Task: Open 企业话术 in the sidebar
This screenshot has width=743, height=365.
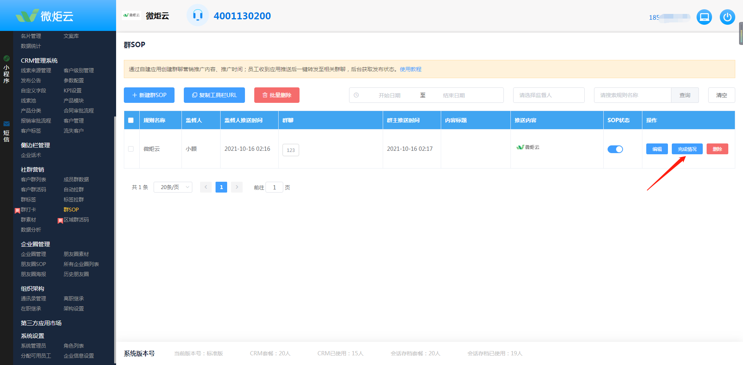Action: 31,155
